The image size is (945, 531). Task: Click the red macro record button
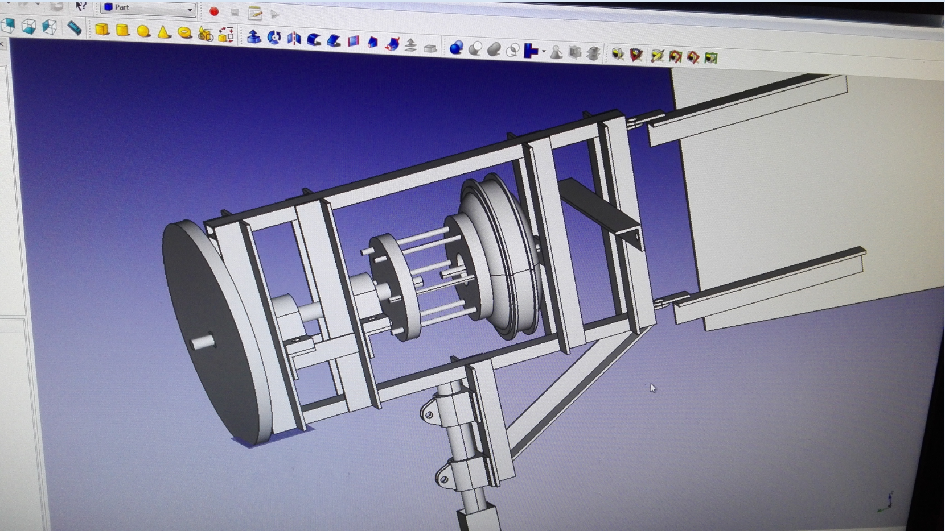[214, 11]
